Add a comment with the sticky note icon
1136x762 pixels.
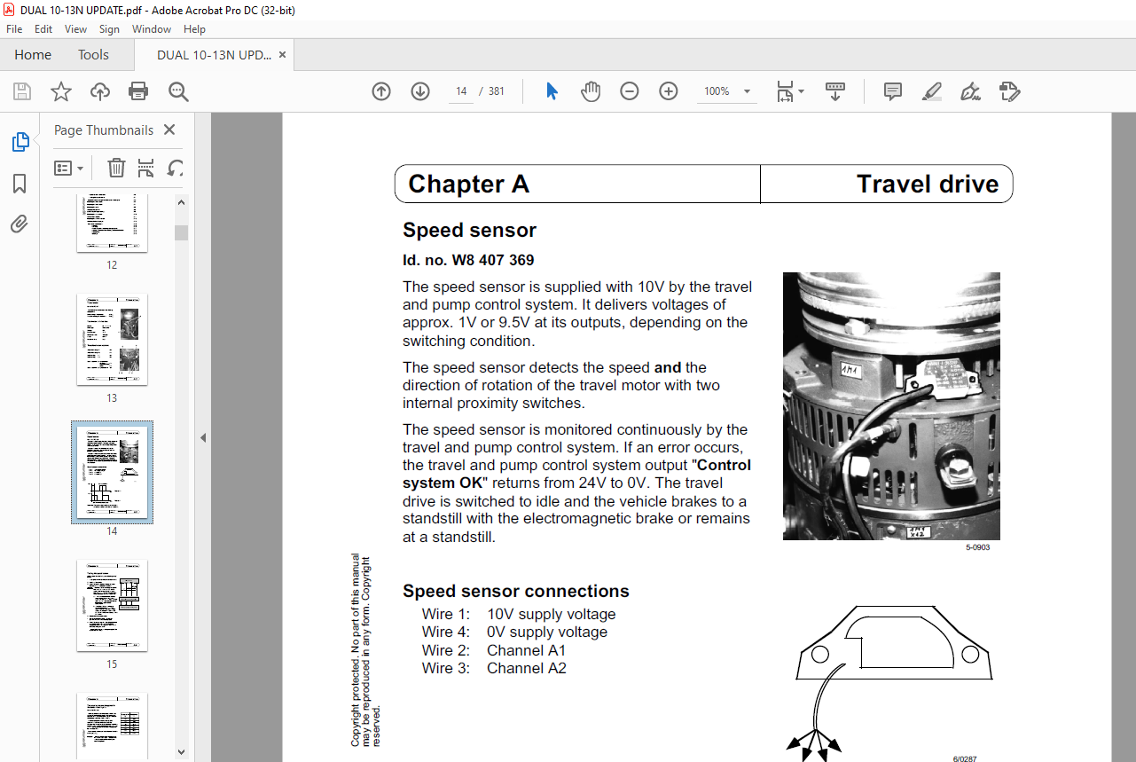893,91
